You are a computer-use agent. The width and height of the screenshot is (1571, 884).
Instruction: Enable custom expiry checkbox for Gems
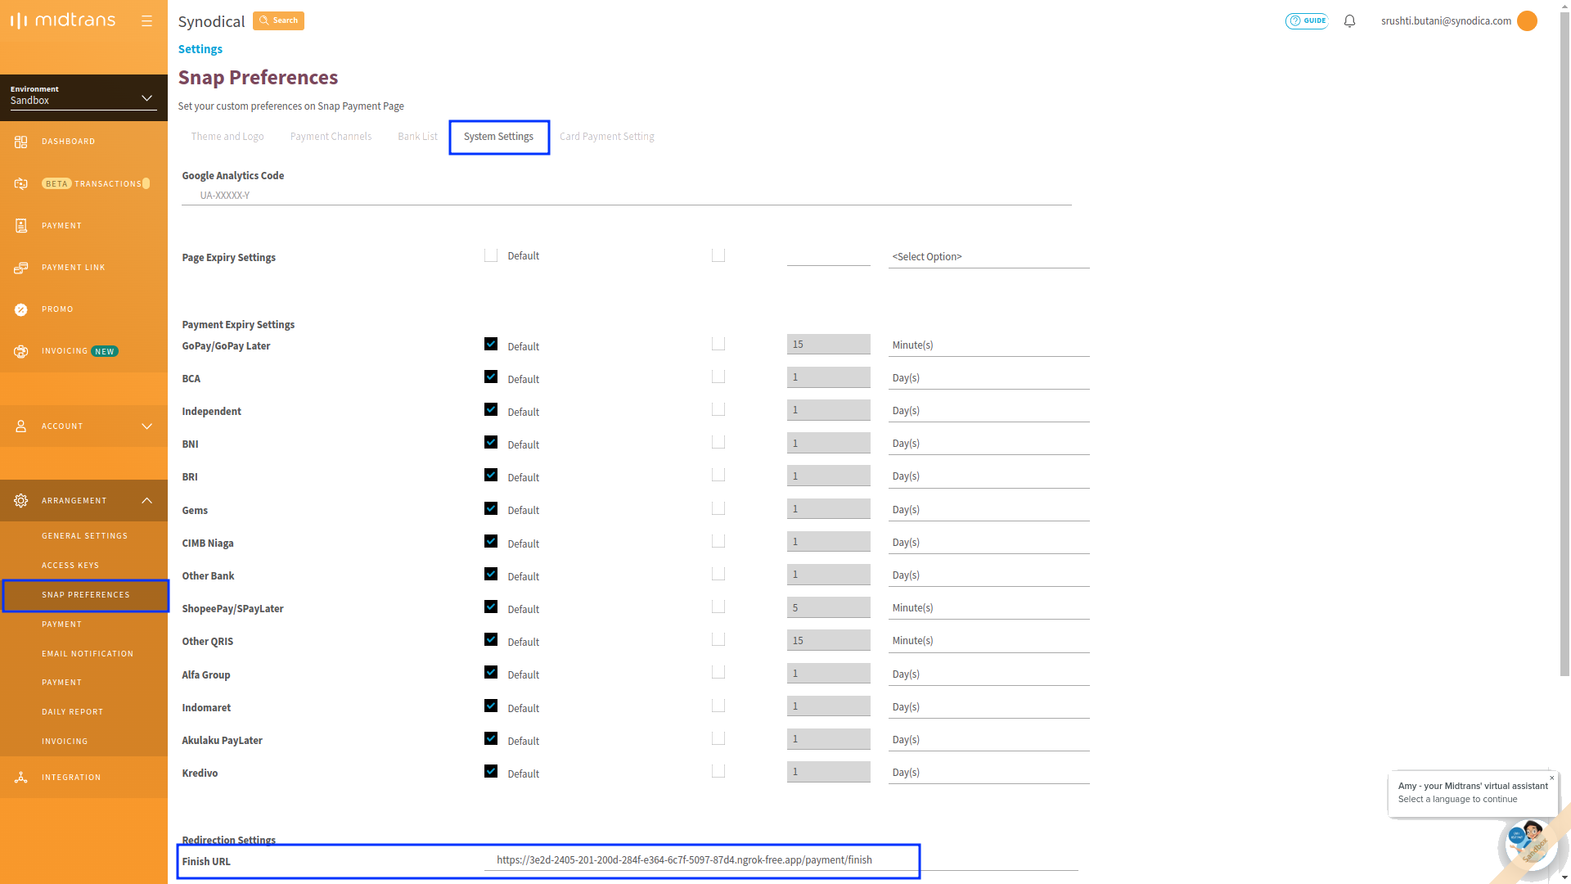718,508
